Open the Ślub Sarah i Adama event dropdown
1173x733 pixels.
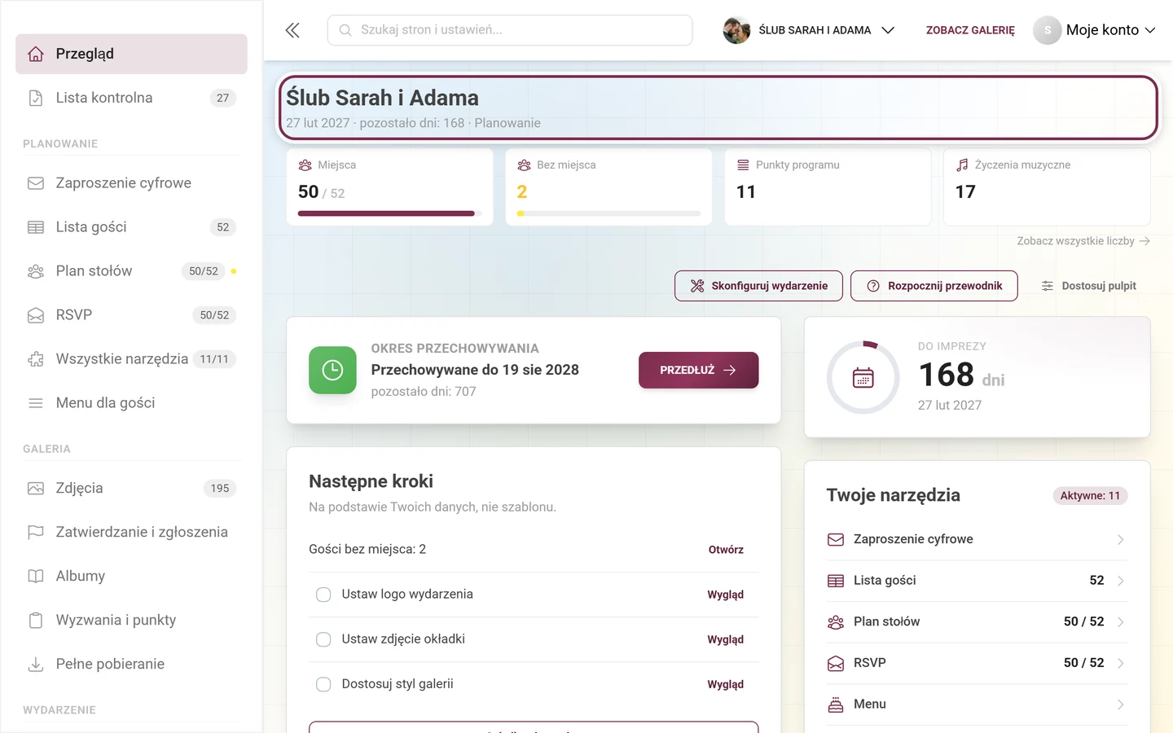[809, 30]
